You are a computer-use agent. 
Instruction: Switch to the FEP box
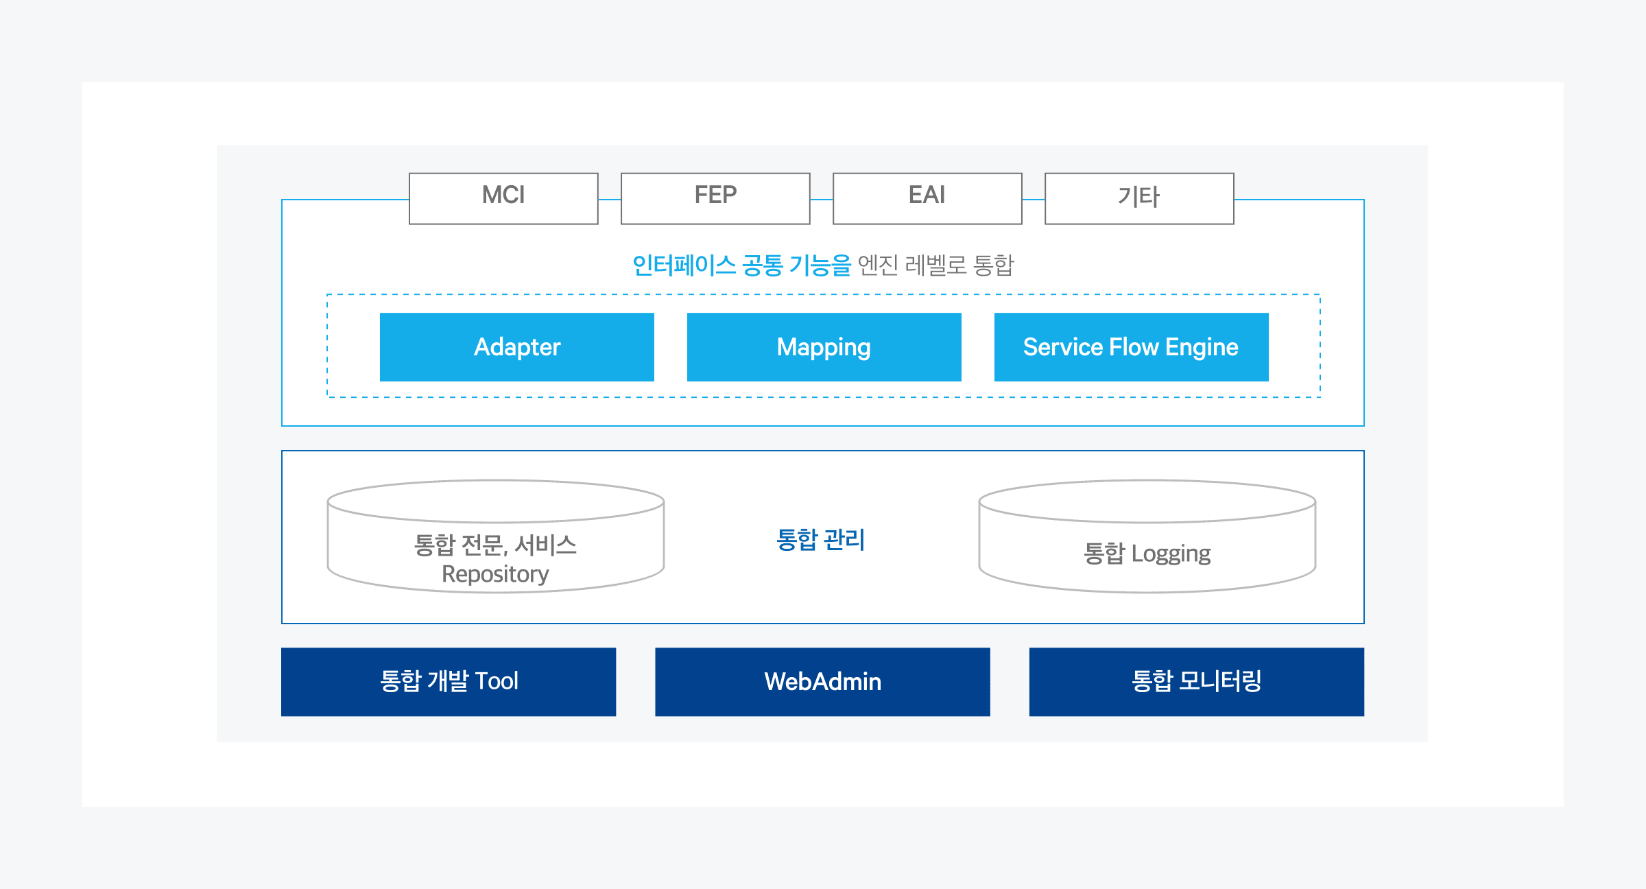coord(715,198)
